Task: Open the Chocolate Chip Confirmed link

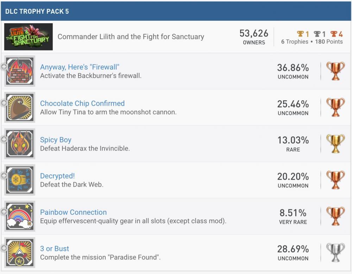Action: click(82, 103)
